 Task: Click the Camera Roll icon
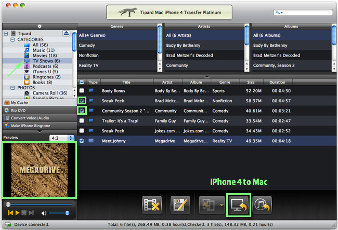click(x=27, y=93)
